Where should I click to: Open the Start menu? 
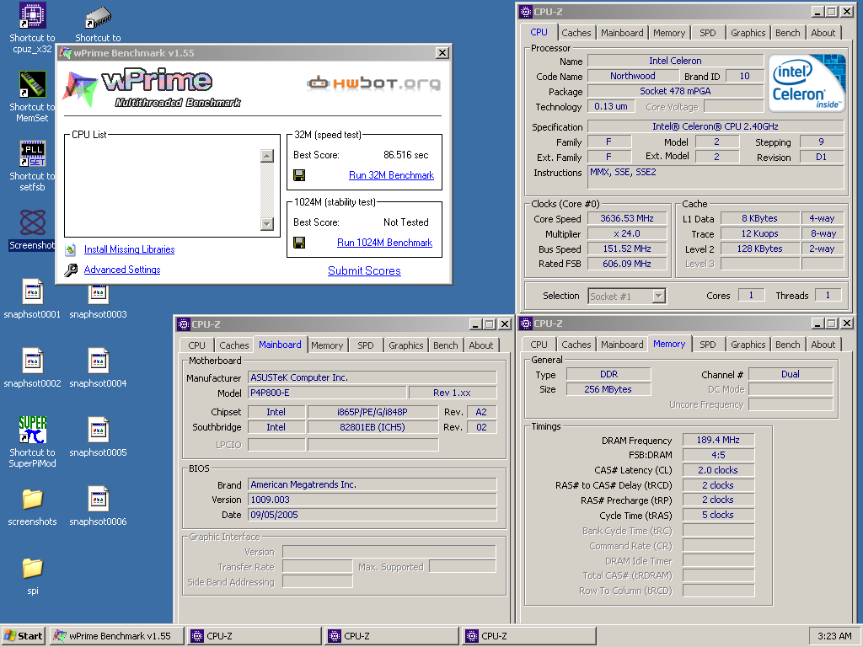coord(24,636)
